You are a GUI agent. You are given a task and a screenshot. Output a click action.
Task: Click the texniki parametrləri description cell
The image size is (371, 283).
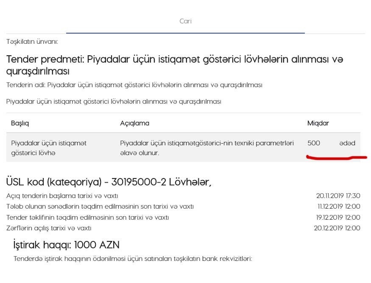[207, 147]
